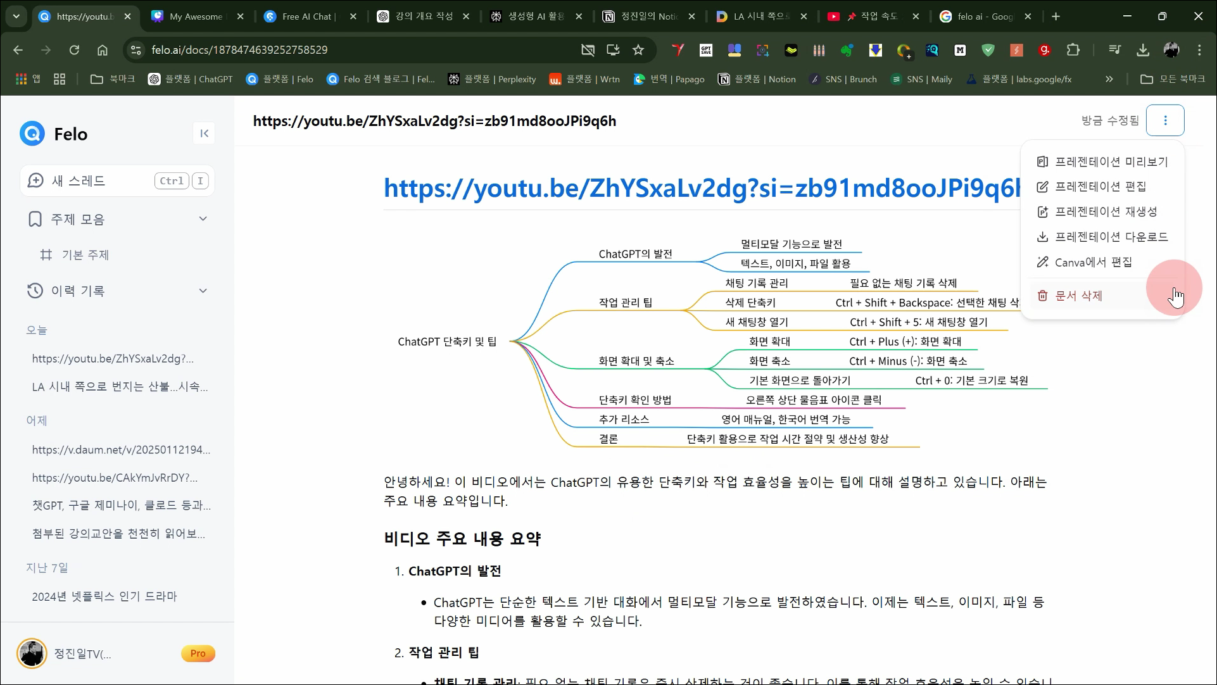
Task: Bookmark this page with the star icon
Action: 638,50
